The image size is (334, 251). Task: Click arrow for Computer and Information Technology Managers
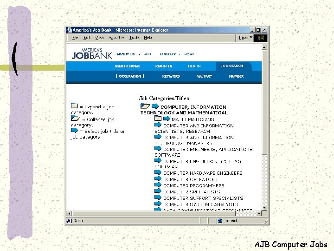pos(158,137)
